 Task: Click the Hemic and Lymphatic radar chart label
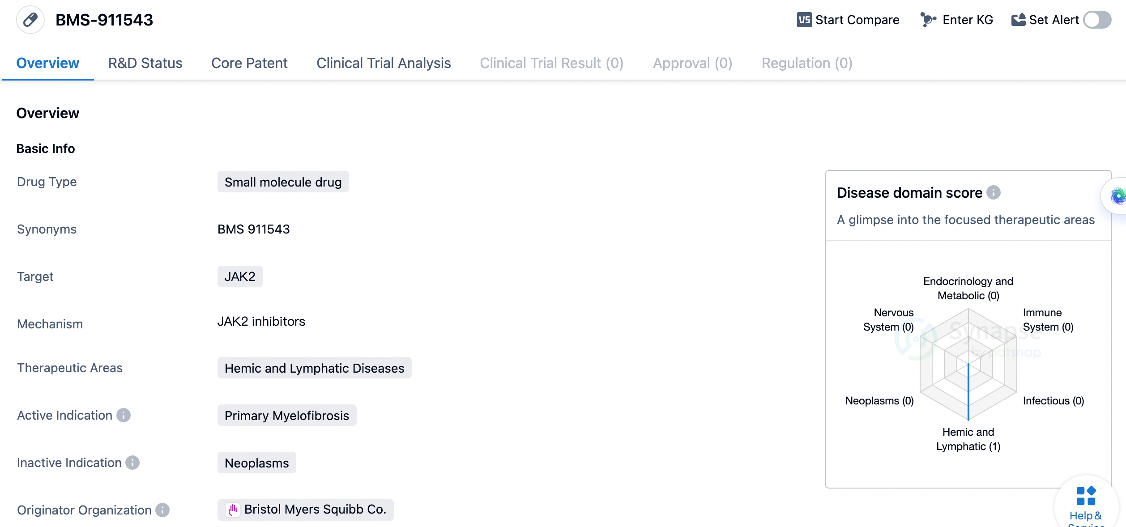[968, 439]
